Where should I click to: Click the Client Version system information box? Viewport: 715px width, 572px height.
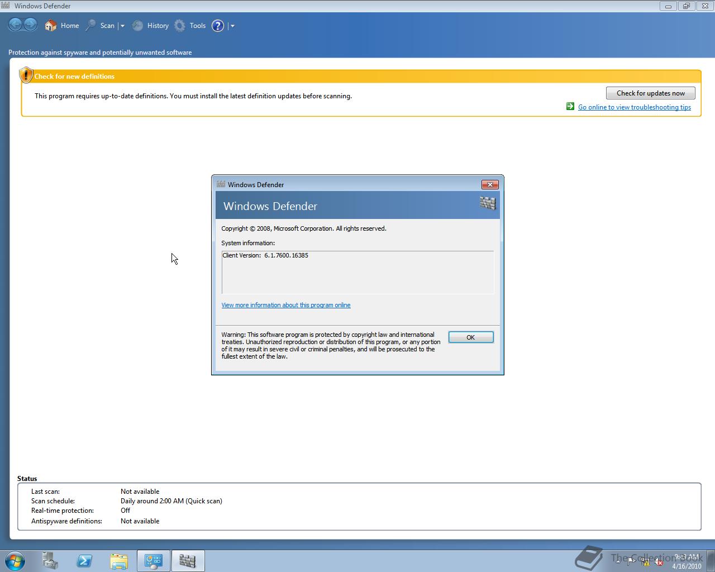357,272
